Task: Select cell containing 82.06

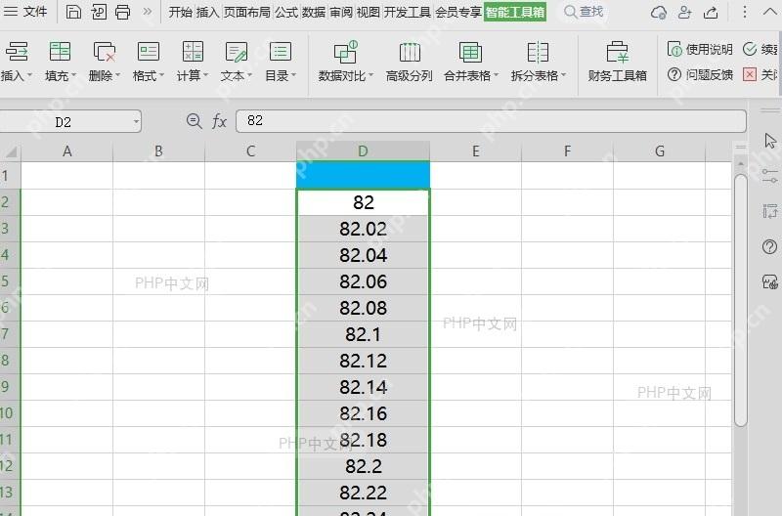Action: [363, 281]
